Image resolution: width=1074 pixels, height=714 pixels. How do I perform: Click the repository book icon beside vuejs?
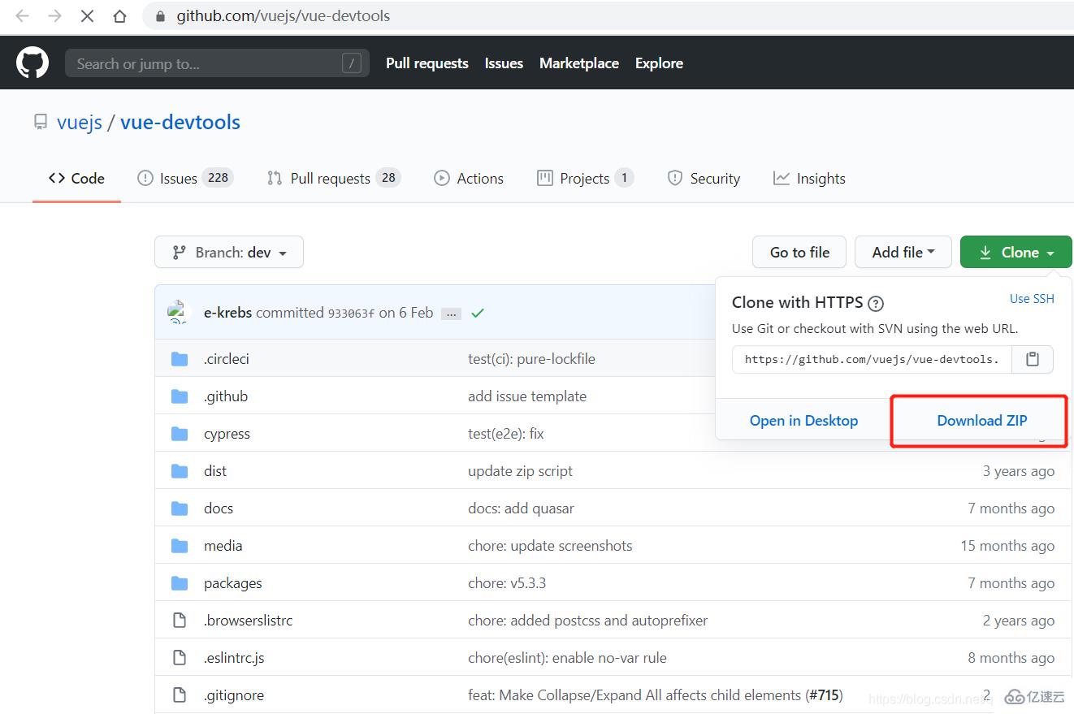click(41, 122)
